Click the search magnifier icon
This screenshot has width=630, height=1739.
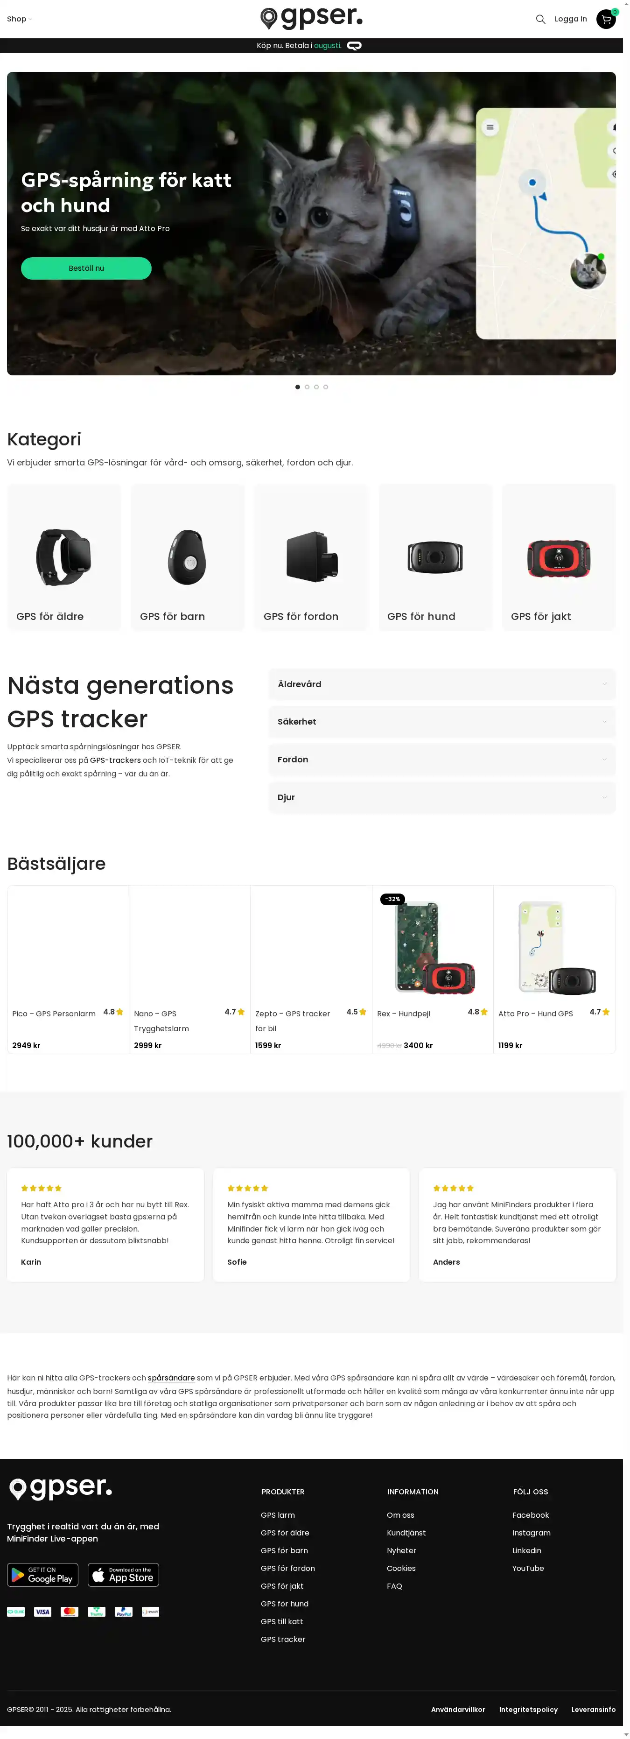click(540, 20)
